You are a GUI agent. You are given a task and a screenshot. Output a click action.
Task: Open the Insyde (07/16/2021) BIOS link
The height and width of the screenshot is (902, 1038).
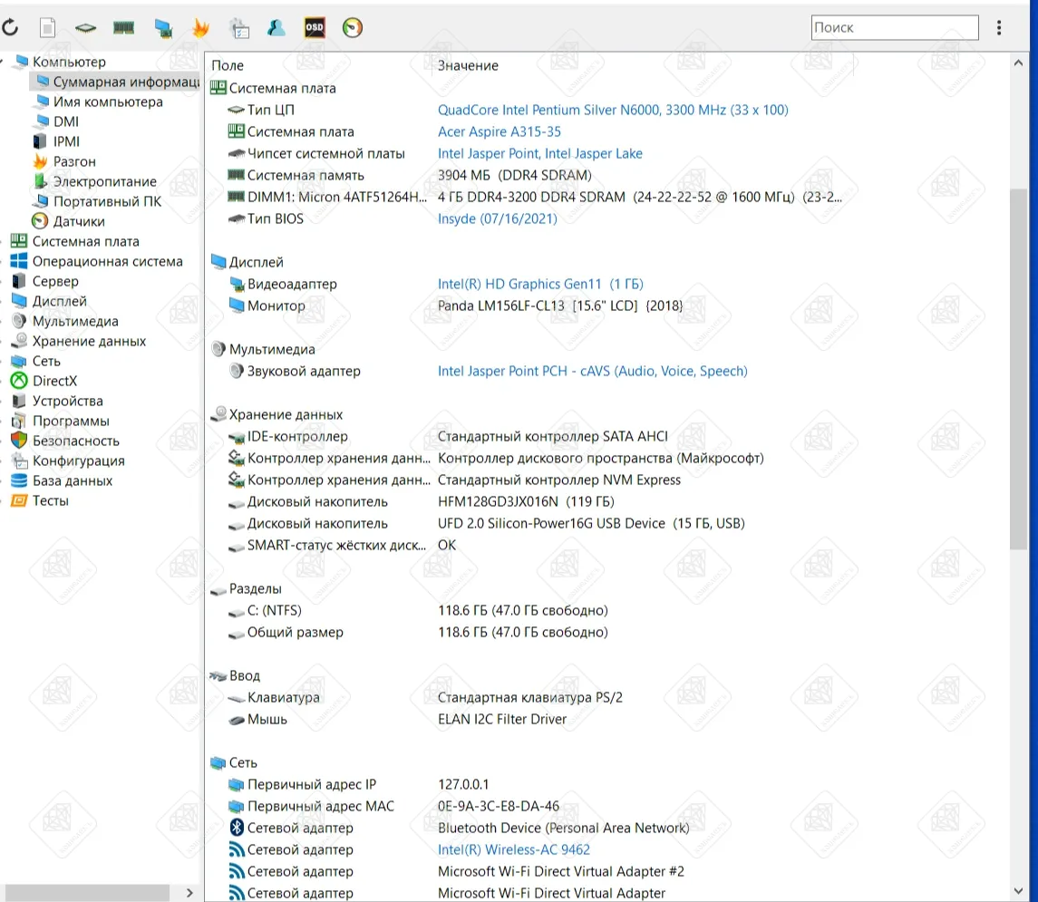[x=497, y=218]
